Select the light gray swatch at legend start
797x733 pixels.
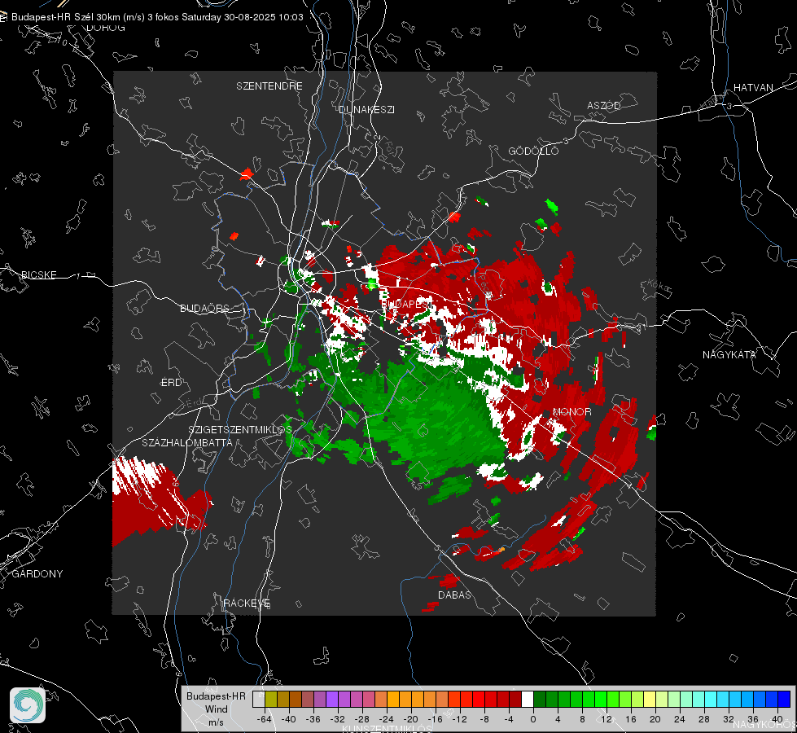pyautogui.click(x=259, y=700)
